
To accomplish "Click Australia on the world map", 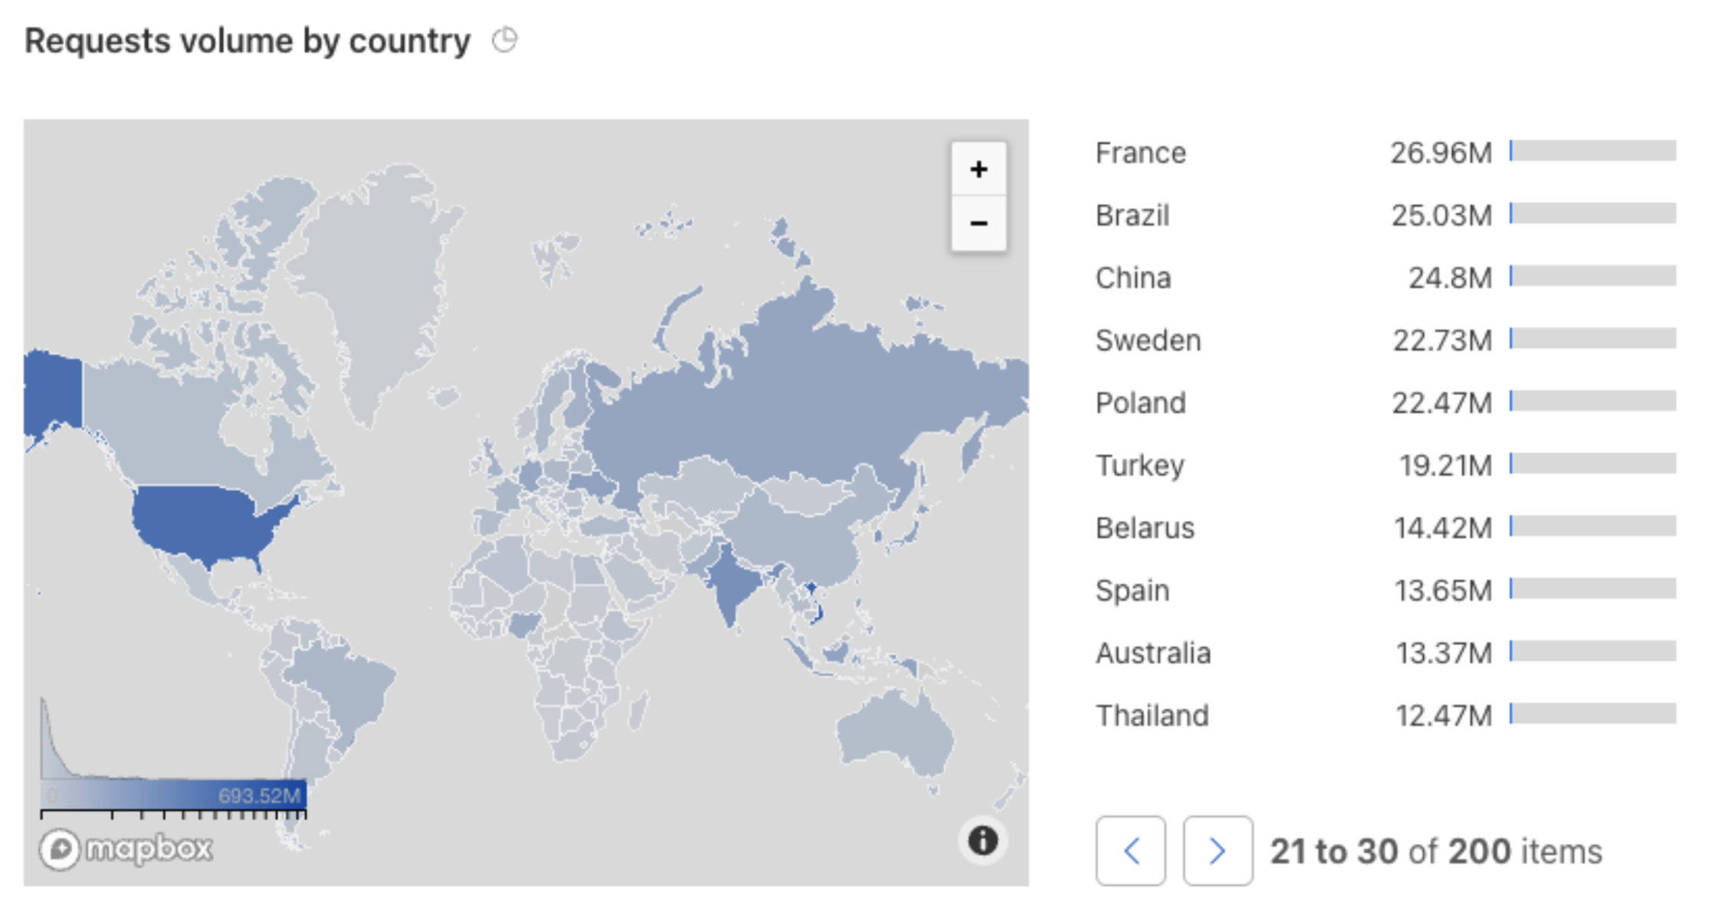I will [897, 732].
